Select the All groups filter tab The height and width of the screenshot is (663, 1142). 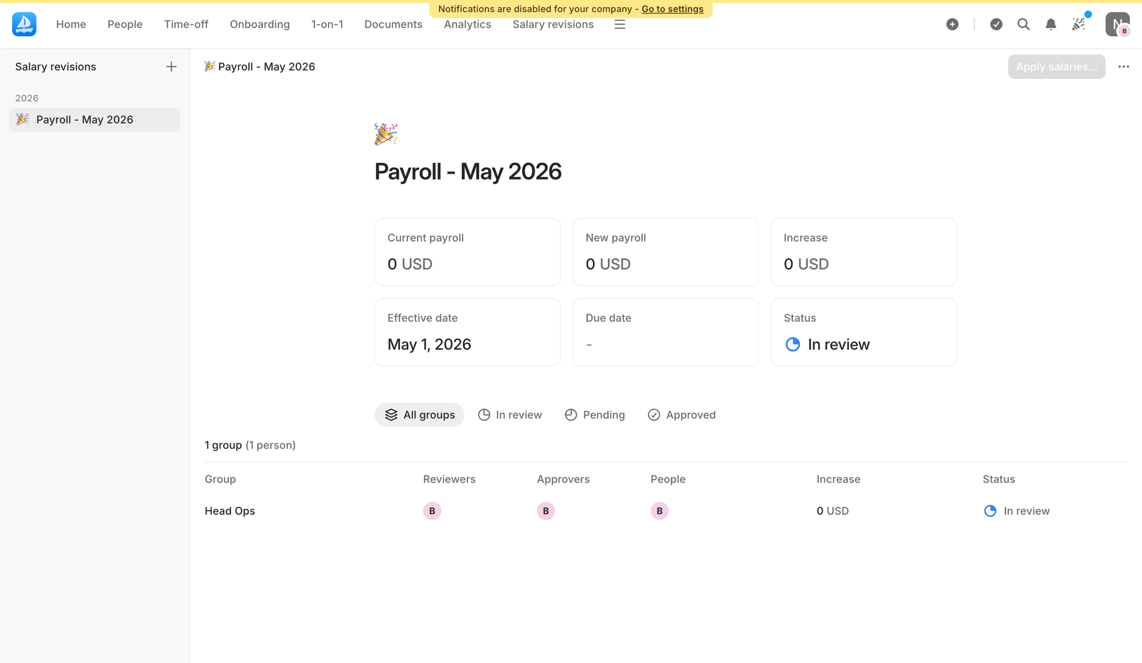419,415
